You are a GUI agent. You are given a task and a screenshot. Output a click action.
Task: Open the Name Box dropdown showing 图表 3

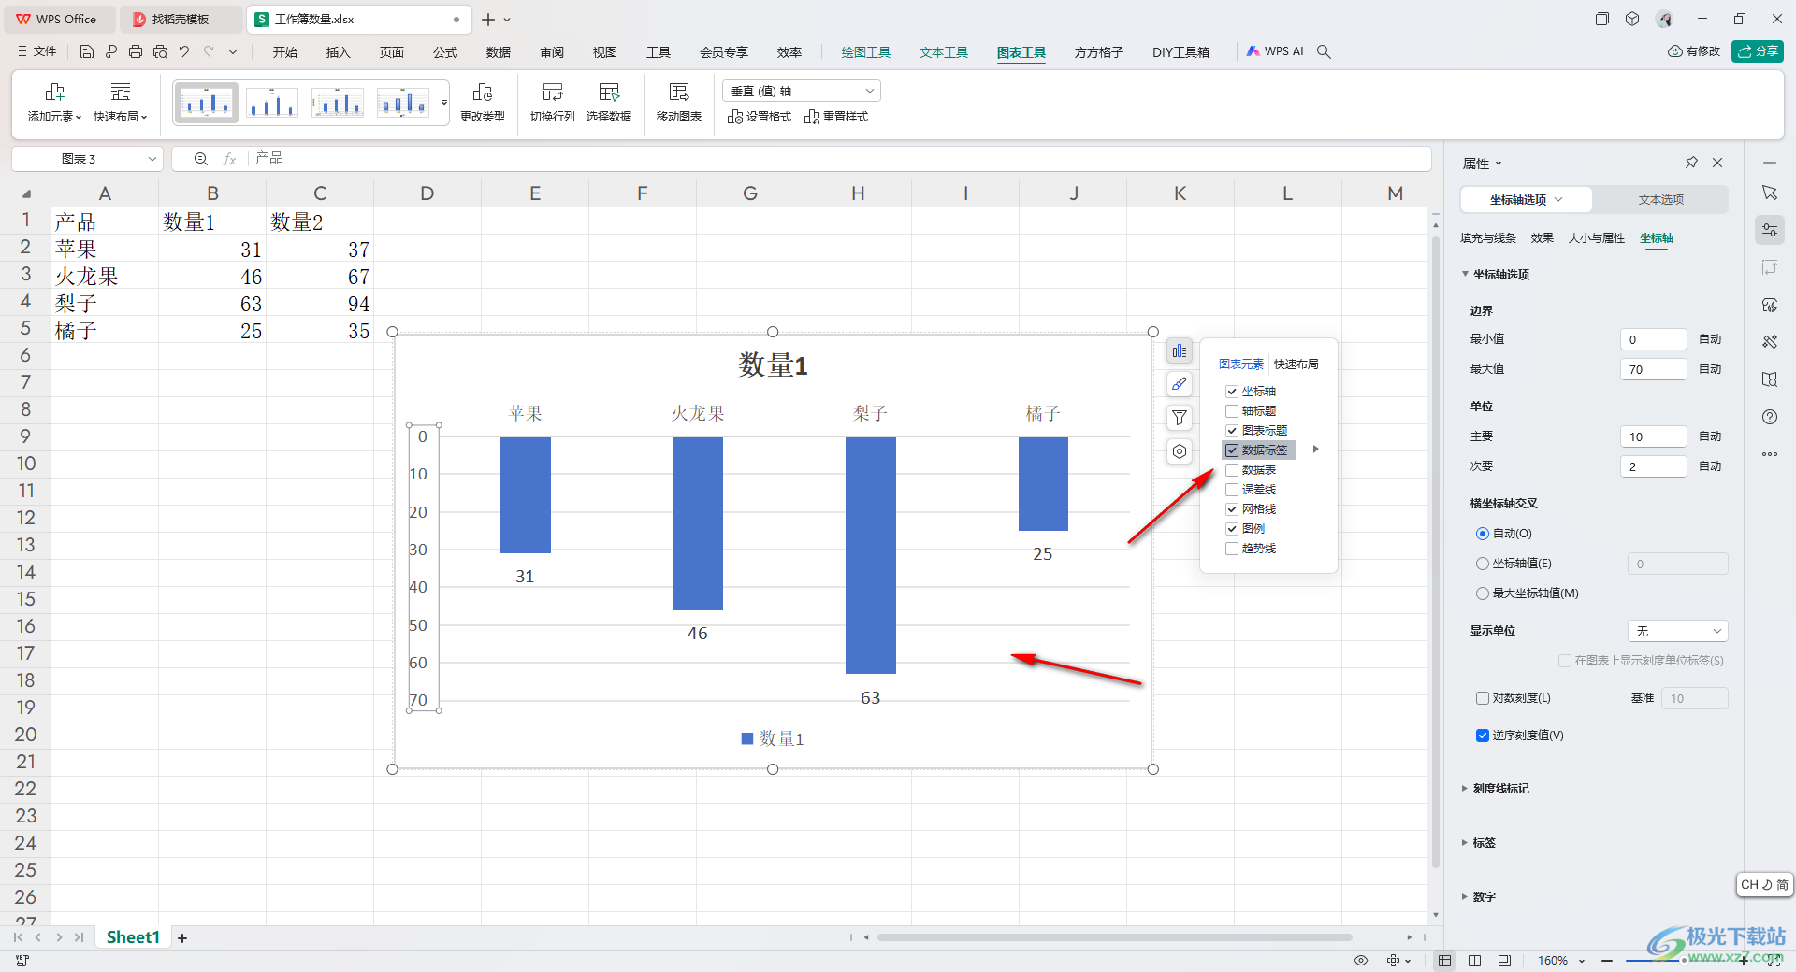(x=152, y=159)
